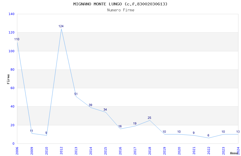Select the data label 11 for 2009
Viewport: 241px width, 156px height.
31,131
